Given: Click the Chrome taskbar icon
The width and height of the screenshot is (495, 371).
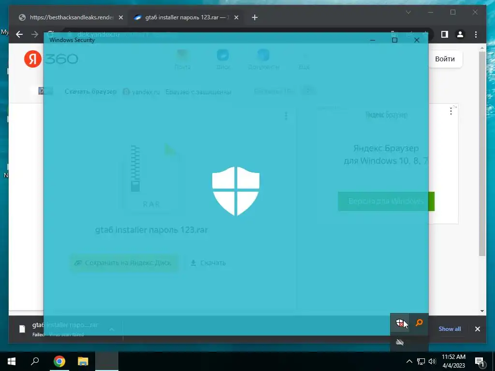Looking at the screenshot, I should click(x=59, y=361).
